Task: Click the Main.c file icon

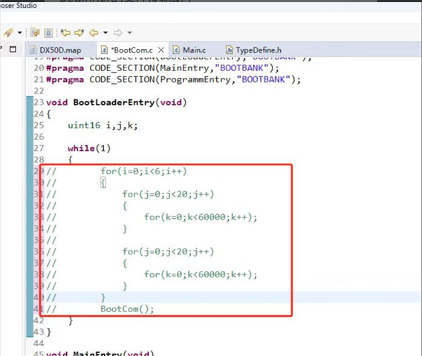Action: (x=176, y=50)
